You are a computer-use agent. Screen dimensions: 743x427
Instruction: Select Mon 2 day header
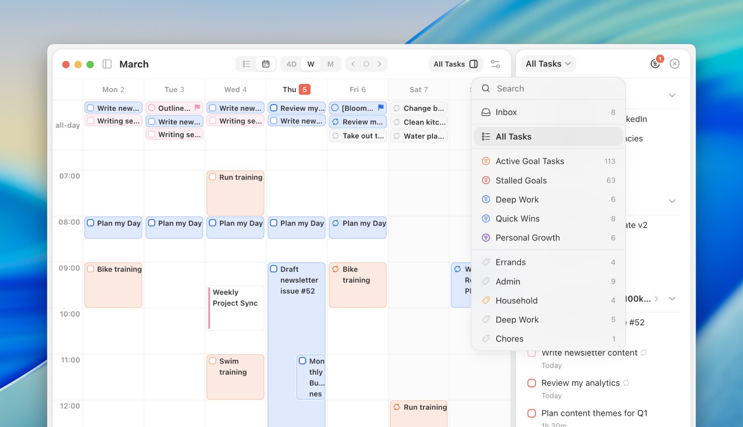pyautogui.click(x=113, y=89)
